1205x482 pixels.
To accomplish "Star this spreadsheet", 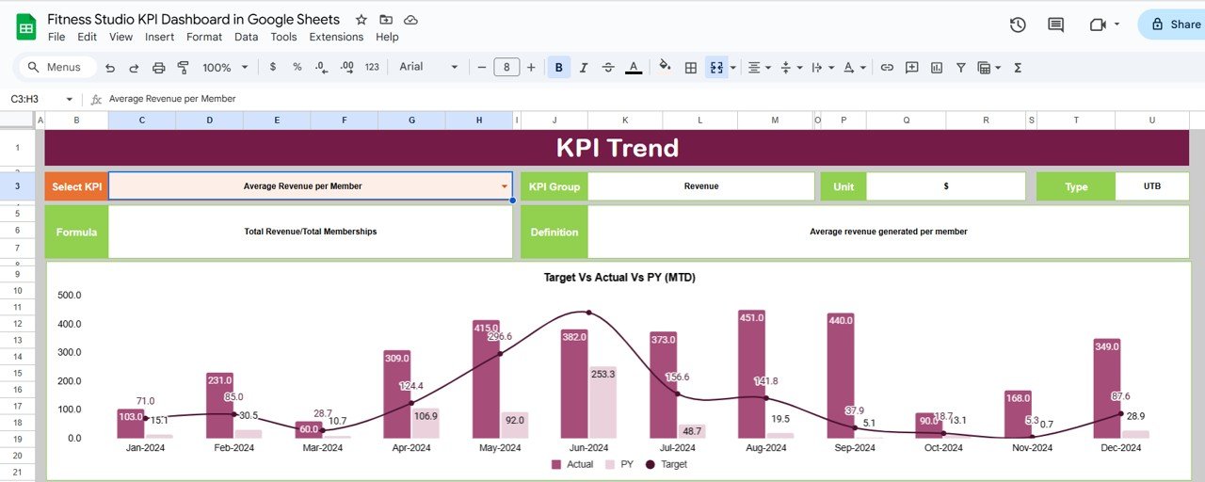I will pos(361,20).
